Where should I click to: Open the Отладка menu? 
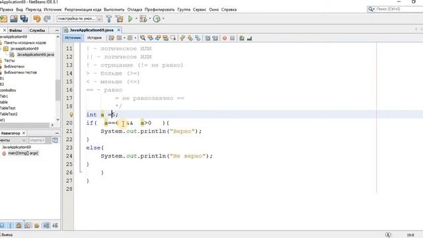pos(135,9)
